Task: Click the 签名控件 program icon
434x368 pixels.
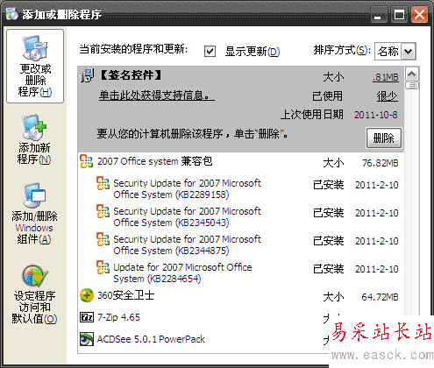Action: click(87, 75)
